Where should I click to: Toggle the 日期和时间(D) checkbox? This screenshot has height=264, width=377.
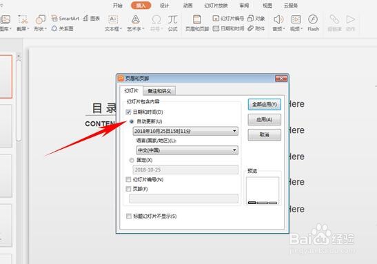(128, 112)
